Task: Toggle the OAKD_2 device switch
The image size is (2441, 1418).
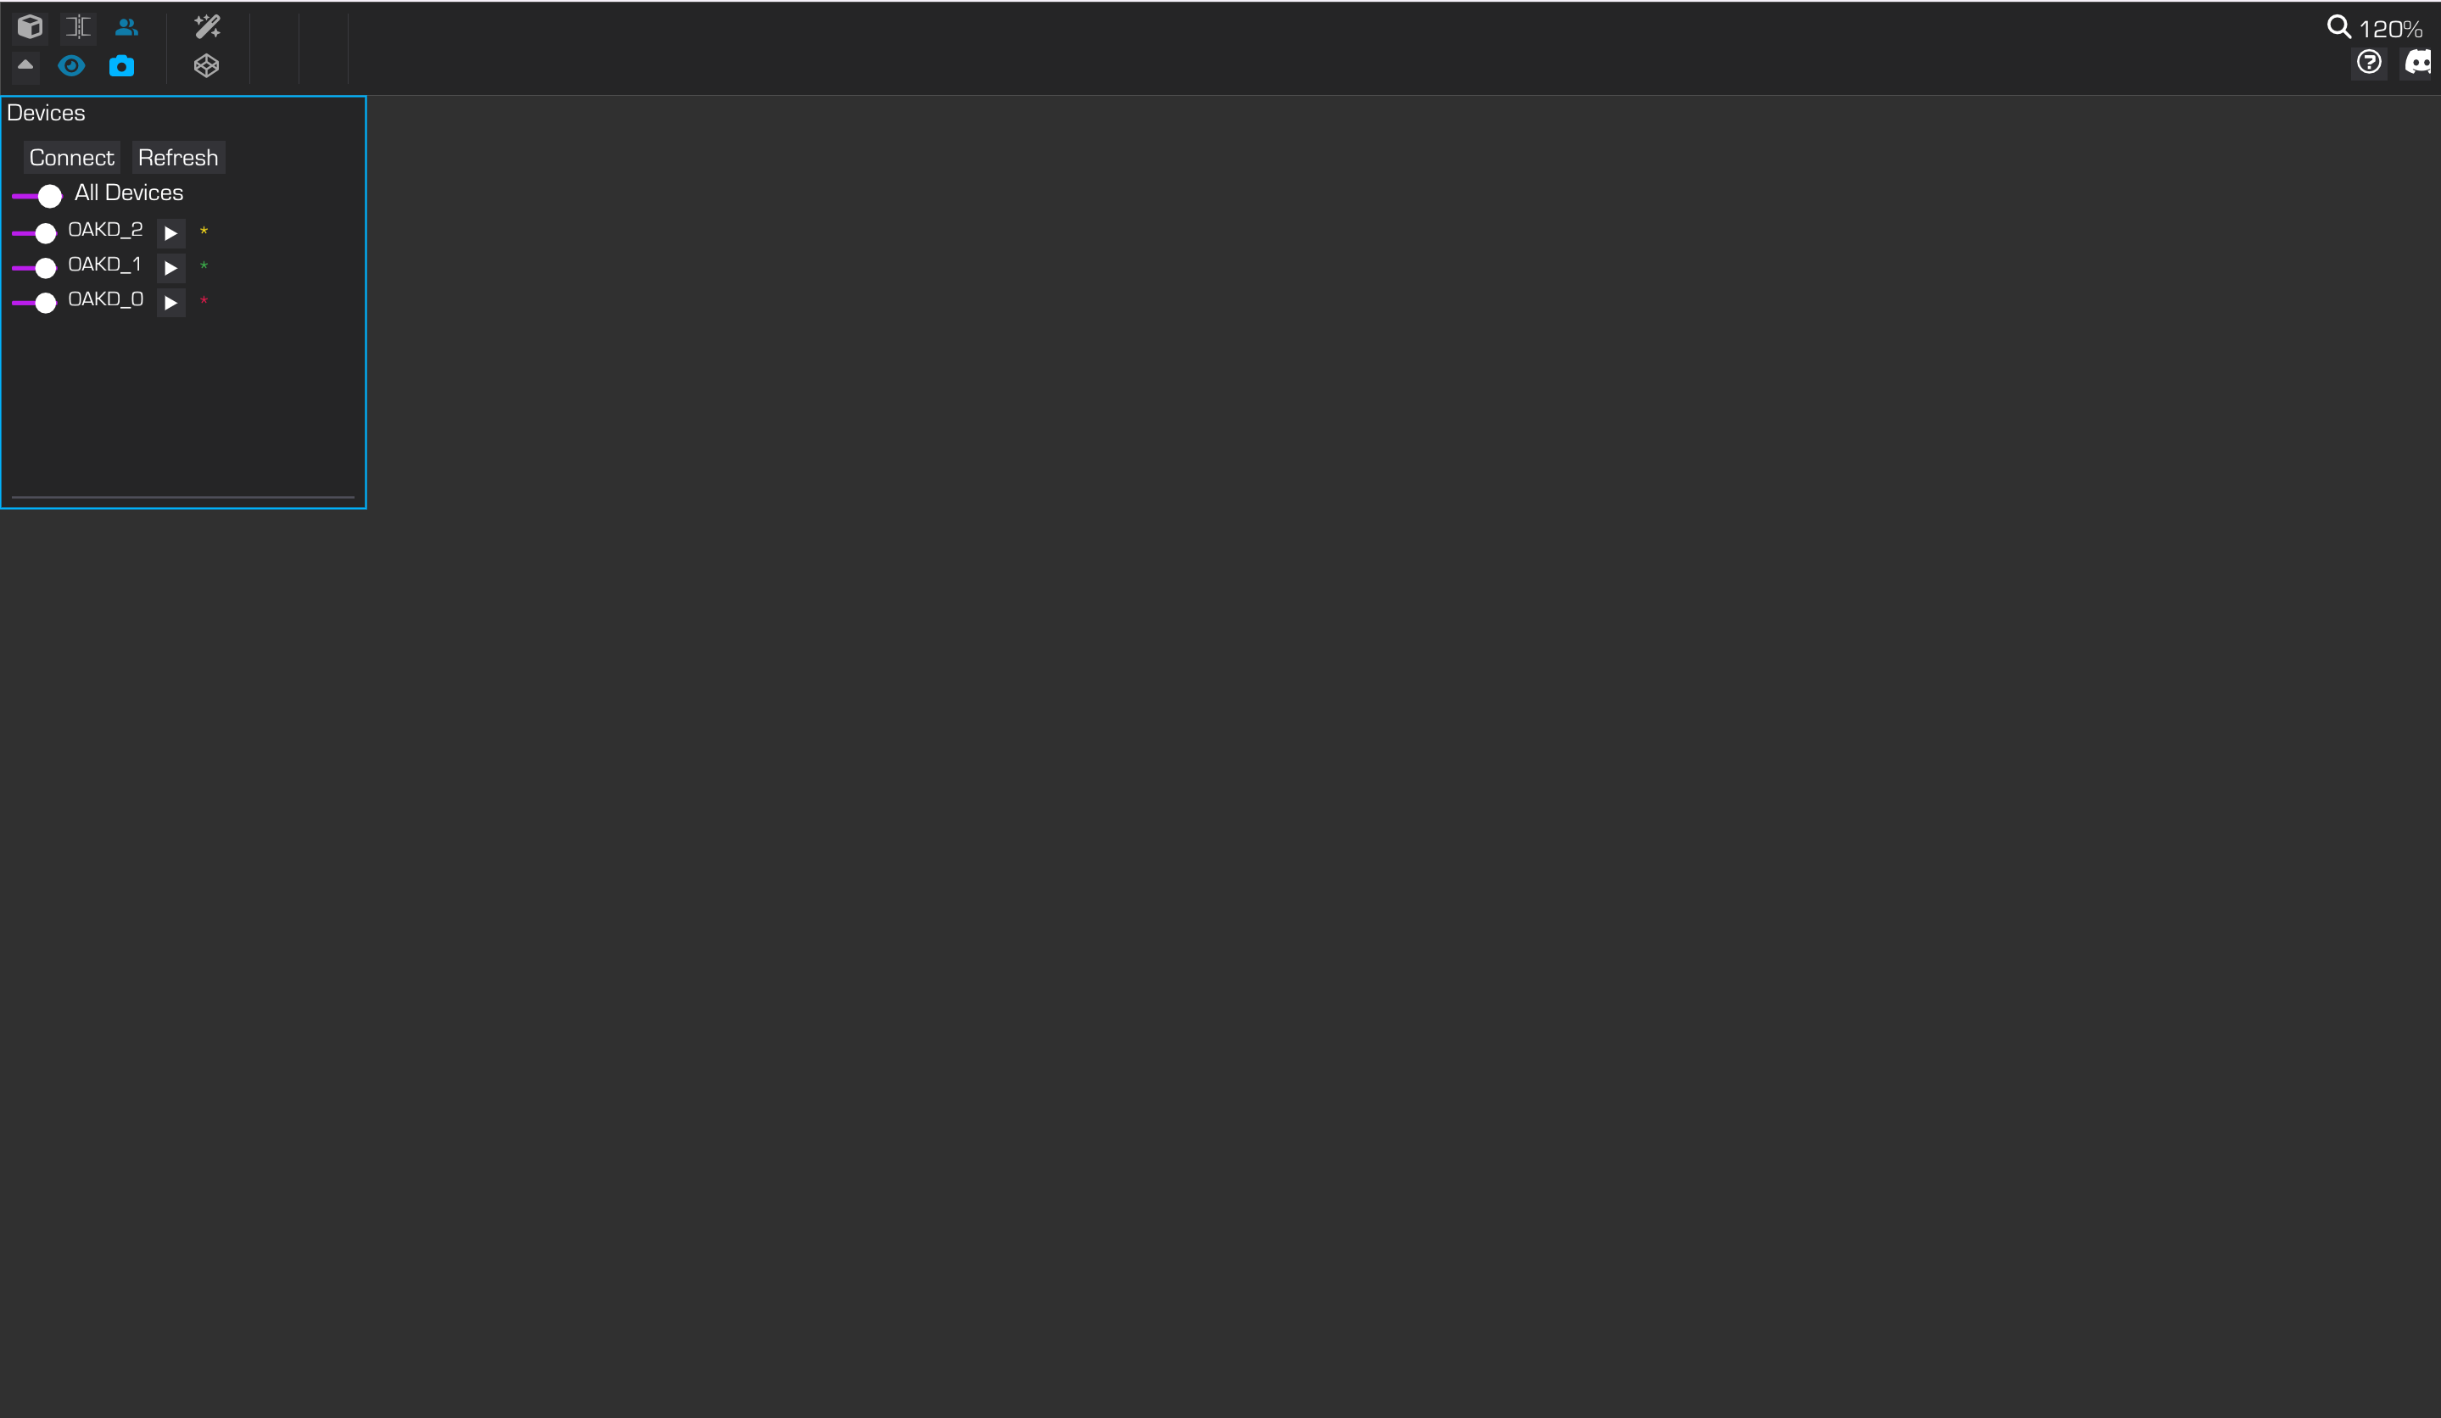Action: click(x=34, y=232)
